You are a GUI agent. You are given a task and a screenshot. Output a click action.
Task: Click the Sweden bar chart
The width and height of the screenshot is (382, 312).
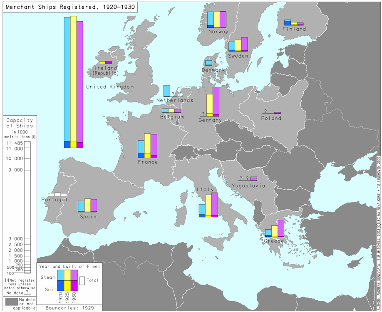click(x=238, y=45)
